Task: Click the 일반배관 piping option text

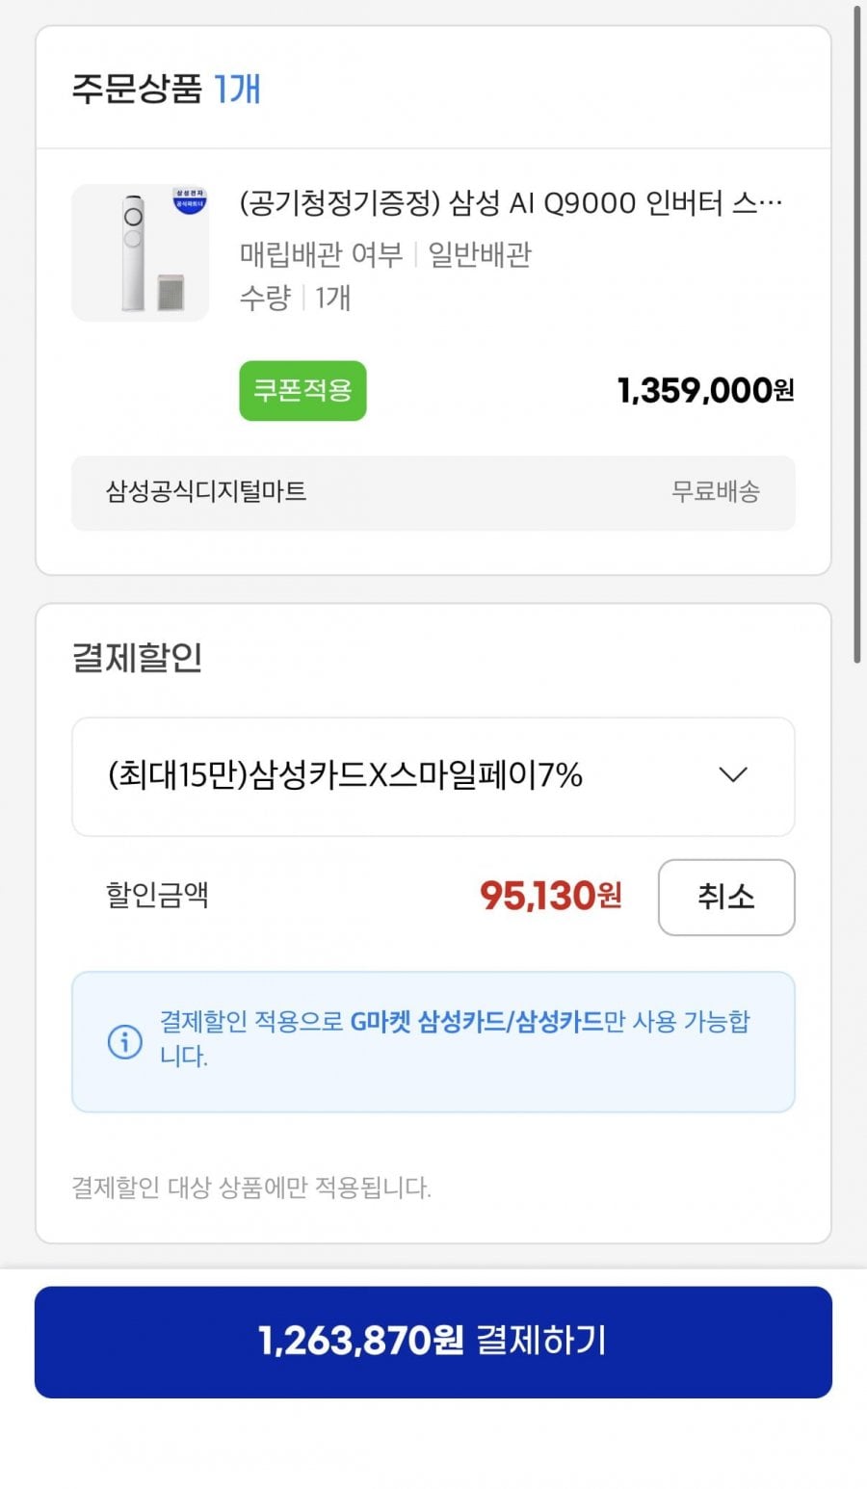Action: coord(480,254)
